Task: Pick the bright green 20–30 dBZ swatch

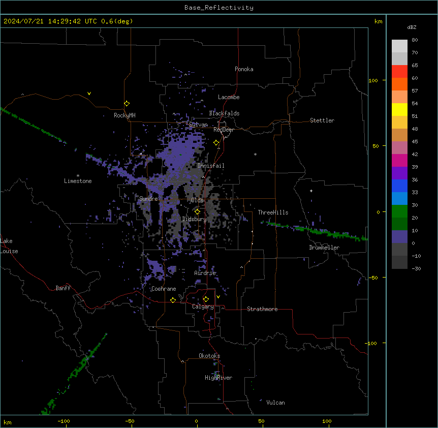Action: [x=399, y=211]
